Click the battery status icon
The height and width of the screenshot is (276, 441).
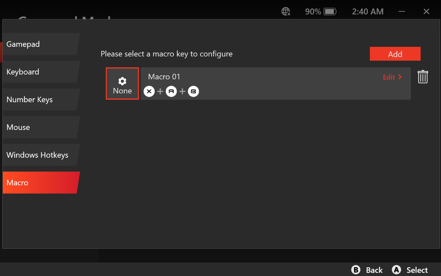click(x=330, y=12)
